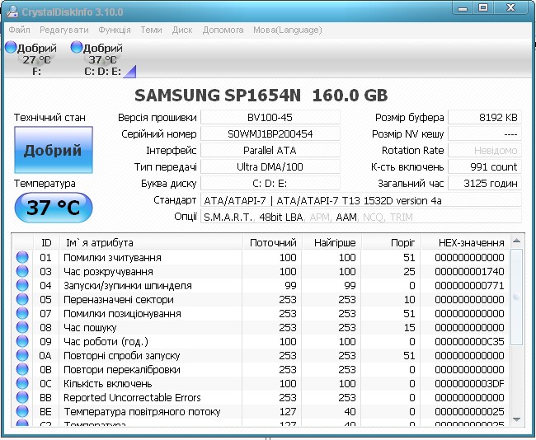Click the HEX-значення column header
This screenshot has width=536, height=440.
pos(466,242)
